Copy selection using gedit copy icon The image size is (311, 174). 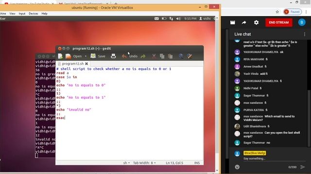(x=162, y=57)
